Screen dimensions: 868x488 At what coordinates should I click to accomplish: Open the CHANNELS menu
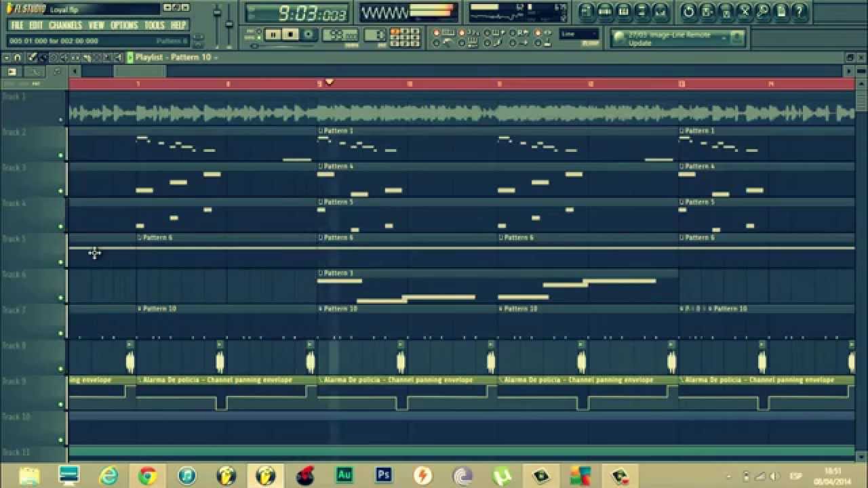point(65,25)
